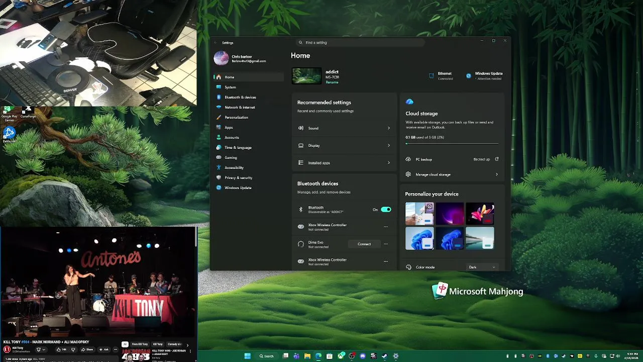Expand the Installed apps setting
The image size is (643, 362).
[x=344, y=163]
